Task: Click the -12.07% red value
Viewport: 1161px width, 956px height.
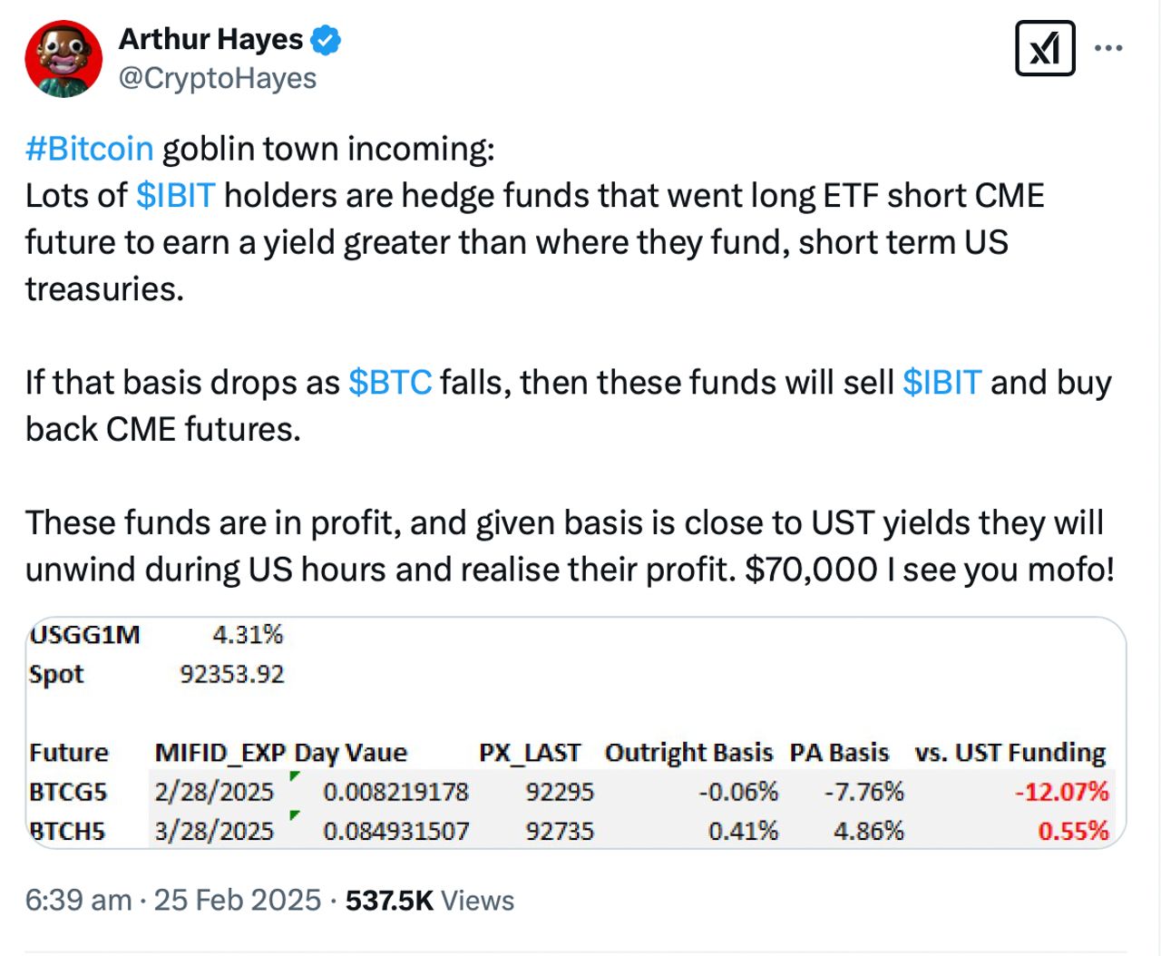Action: pyautogui.click(x=1061, y=792)
